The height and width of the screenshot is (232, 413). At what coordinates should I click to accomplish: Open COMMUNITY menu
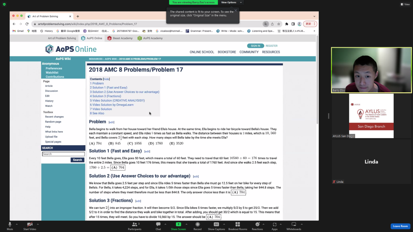click(249, 52)
